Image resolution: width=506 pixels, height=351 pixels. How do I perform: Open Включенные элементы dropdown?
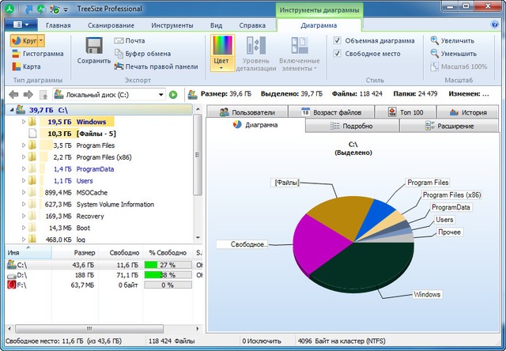300,54
